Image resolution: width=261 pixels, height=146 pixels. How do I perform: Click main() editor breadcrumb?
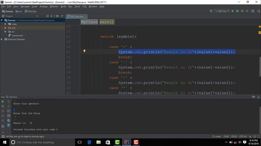tap(107, 22)
